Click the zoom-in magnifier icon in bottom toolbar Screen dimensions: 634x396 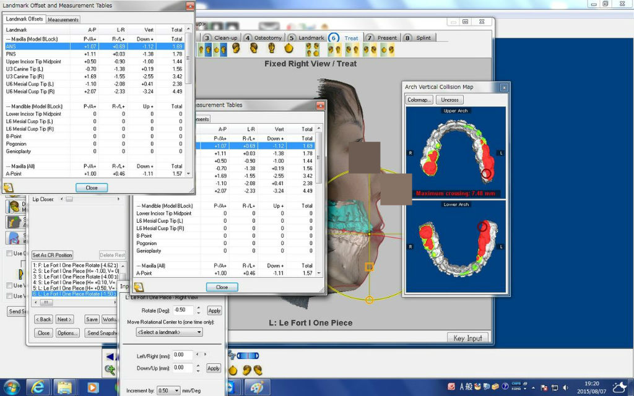110,369
